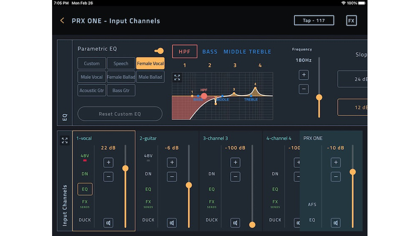
Task: Click the 3-channel 3 fader handle
Action: [252, 225]
